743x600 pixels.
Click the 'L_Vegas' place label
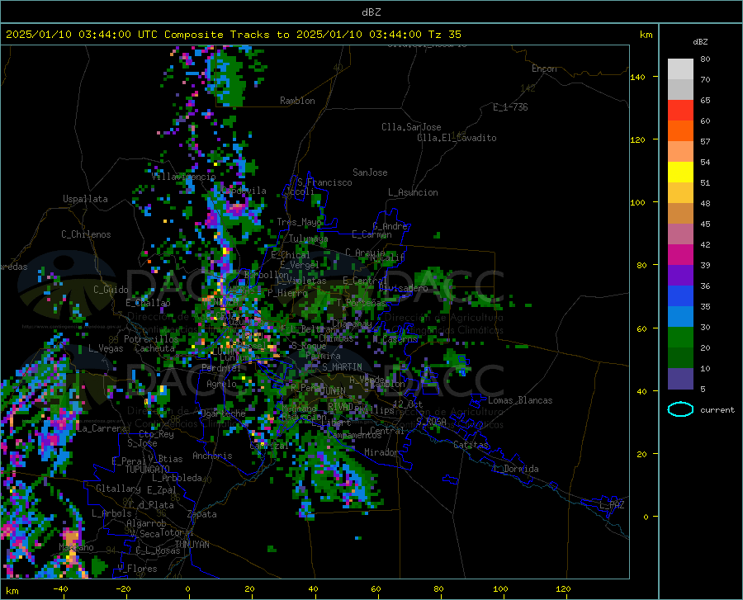(106, 348)
